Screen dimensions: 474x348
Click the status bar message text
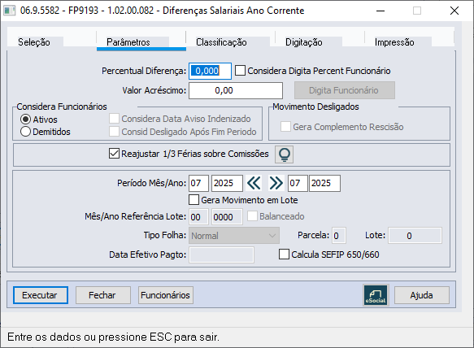(x=113, y=337)
